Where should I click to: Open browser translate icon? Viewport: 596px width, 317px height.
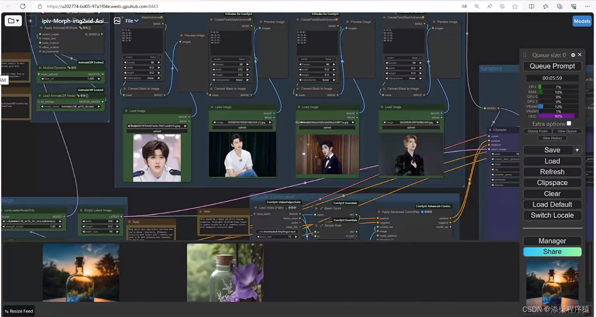(x=464, y=6)
